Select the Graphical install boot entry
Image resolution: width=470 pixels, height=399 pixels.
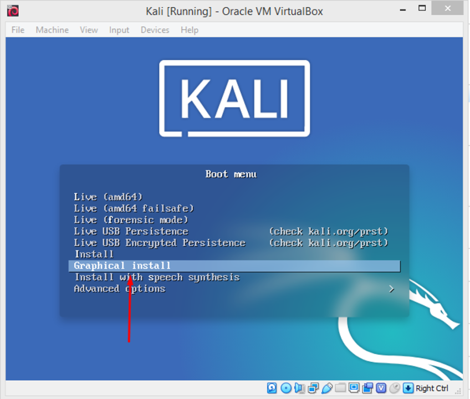coord(121,265)
